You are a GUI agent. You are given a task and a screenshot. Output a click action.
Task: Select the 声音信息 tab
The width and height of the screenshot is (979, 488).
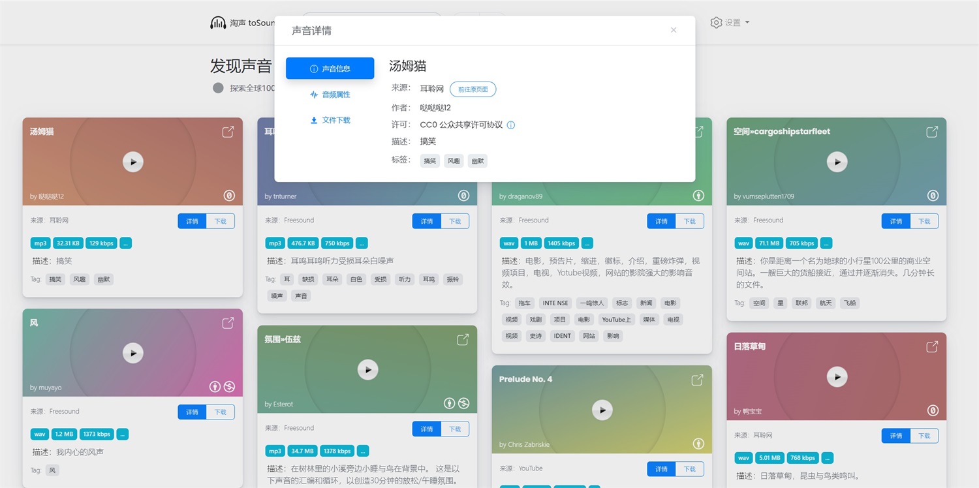[x=330, y=69]
